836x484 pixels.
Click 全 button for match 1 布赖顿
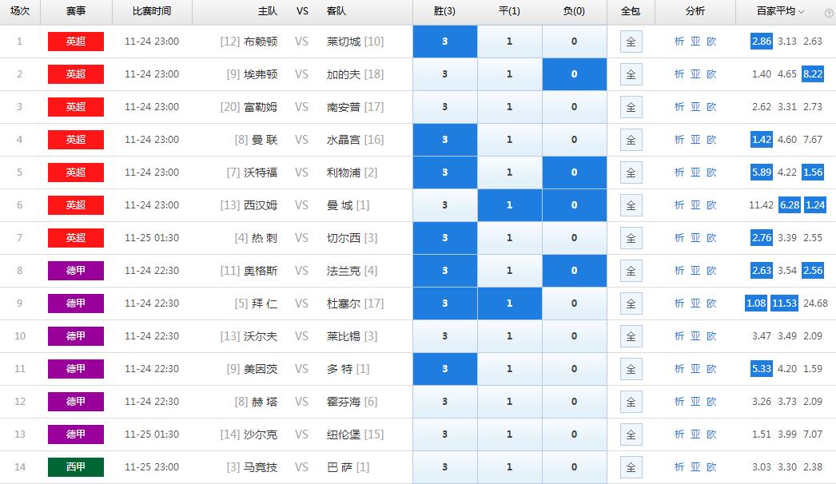[631, 42]
